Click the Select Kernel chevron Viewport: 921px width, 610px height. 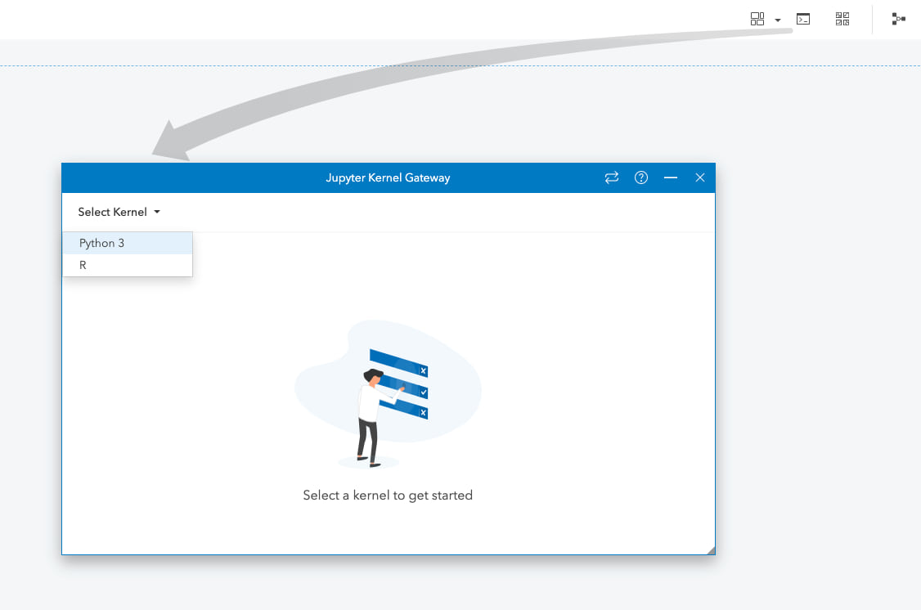tap(158, 212)
